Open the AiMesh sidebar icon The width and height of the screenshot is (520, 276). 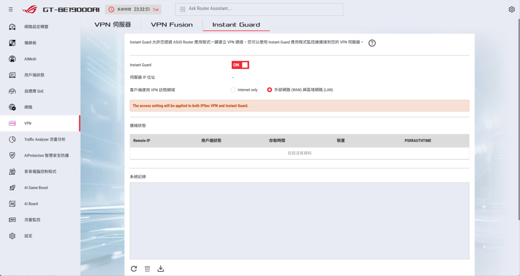click(12, 59)
